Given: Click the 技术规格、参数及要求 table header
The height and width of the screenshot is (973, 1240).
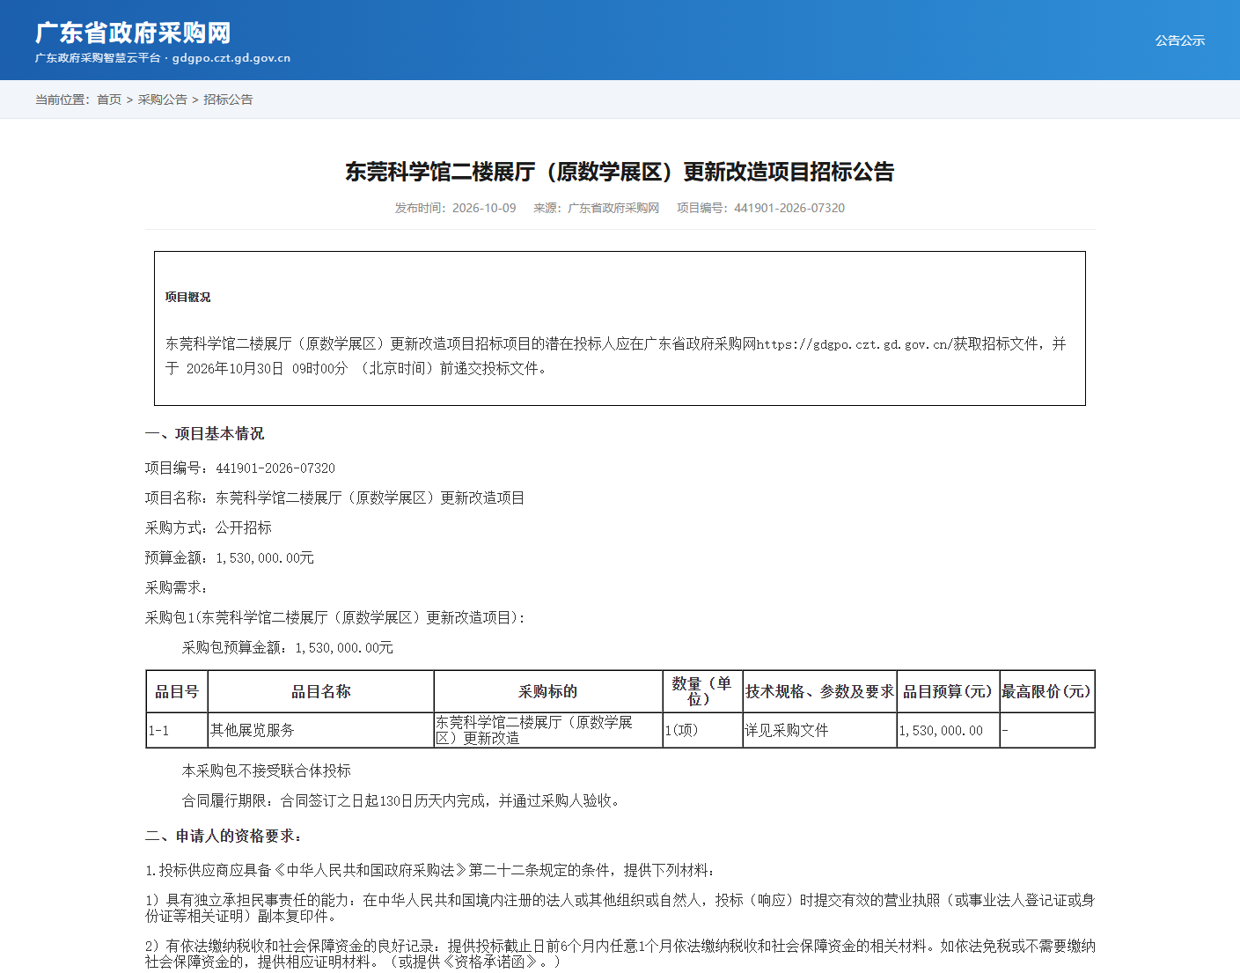Looking at the screenshot, I should [x=819, y=691].
